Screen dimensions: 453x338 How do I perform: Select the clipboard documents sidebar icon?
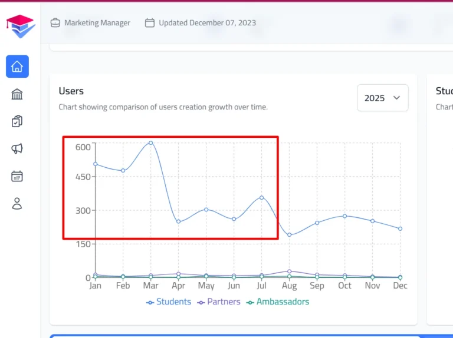[17, 121]
